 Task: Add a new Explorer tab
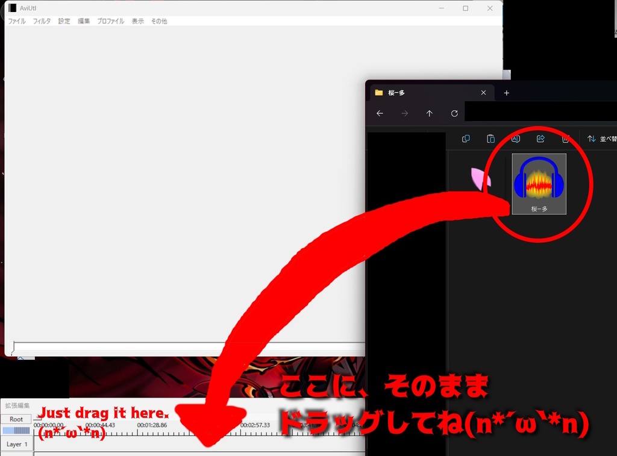(506, 93)
